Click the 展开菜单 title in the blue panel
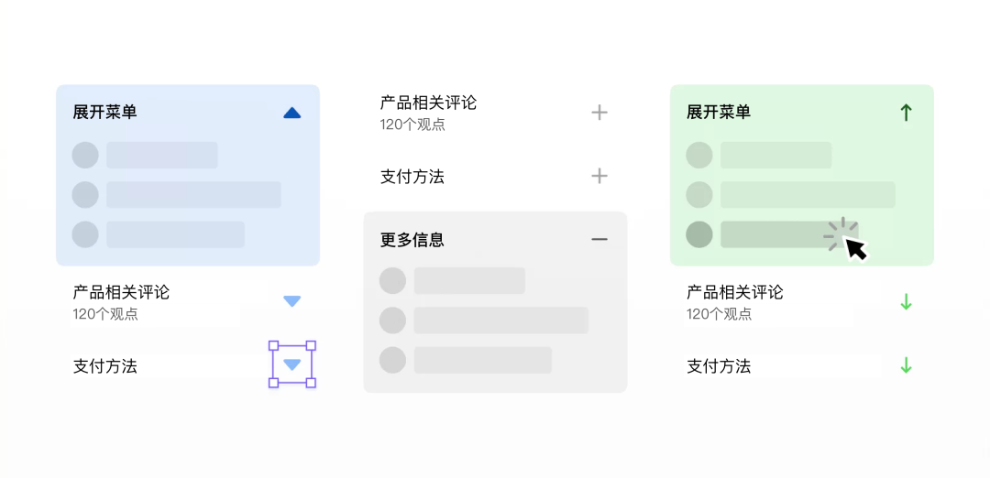 [105, 112]
